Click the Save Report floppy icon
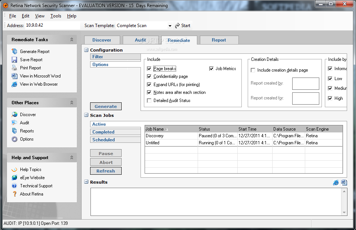The width and height of the screenshot is (356, 230). pyautogui.click(x=14, y=59)
